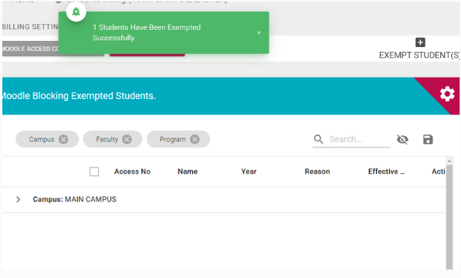
Task: Dismiss the green success notification
Action: pyautogui.click(x=259, y=32)
